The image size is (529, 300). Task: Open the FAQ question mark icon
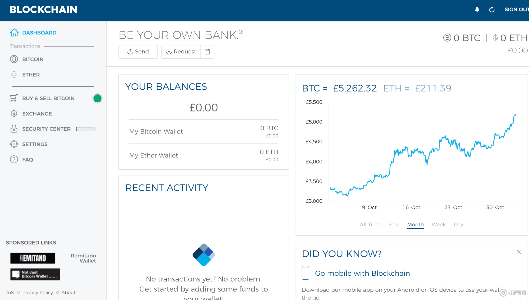coord(14,159)
